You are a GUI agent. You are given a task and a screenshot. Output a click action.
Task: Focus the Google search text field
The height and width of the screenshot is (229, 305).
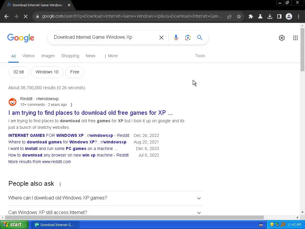(105, 37)
